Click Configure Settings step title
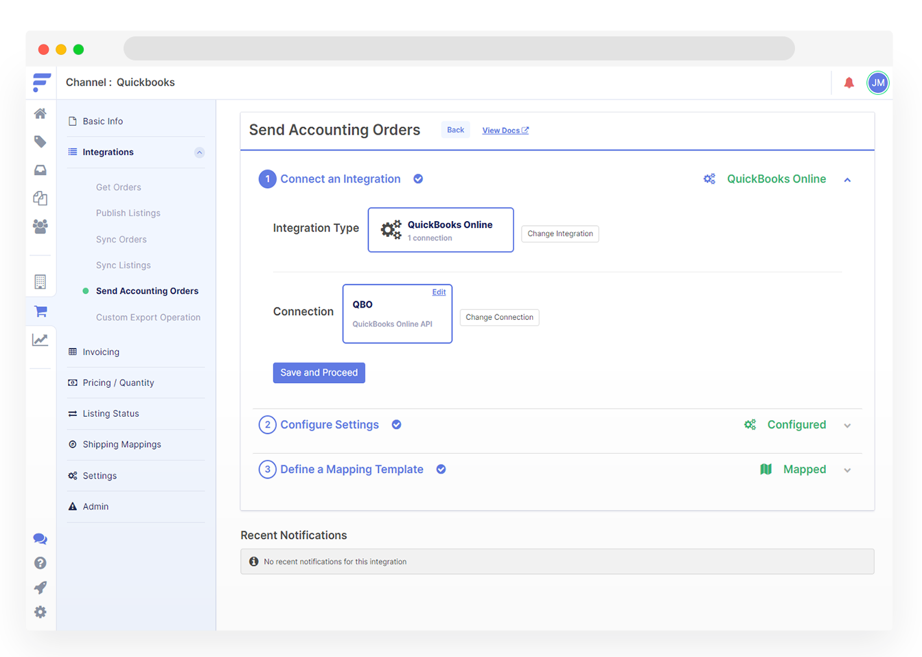 (x=330, y=425)
